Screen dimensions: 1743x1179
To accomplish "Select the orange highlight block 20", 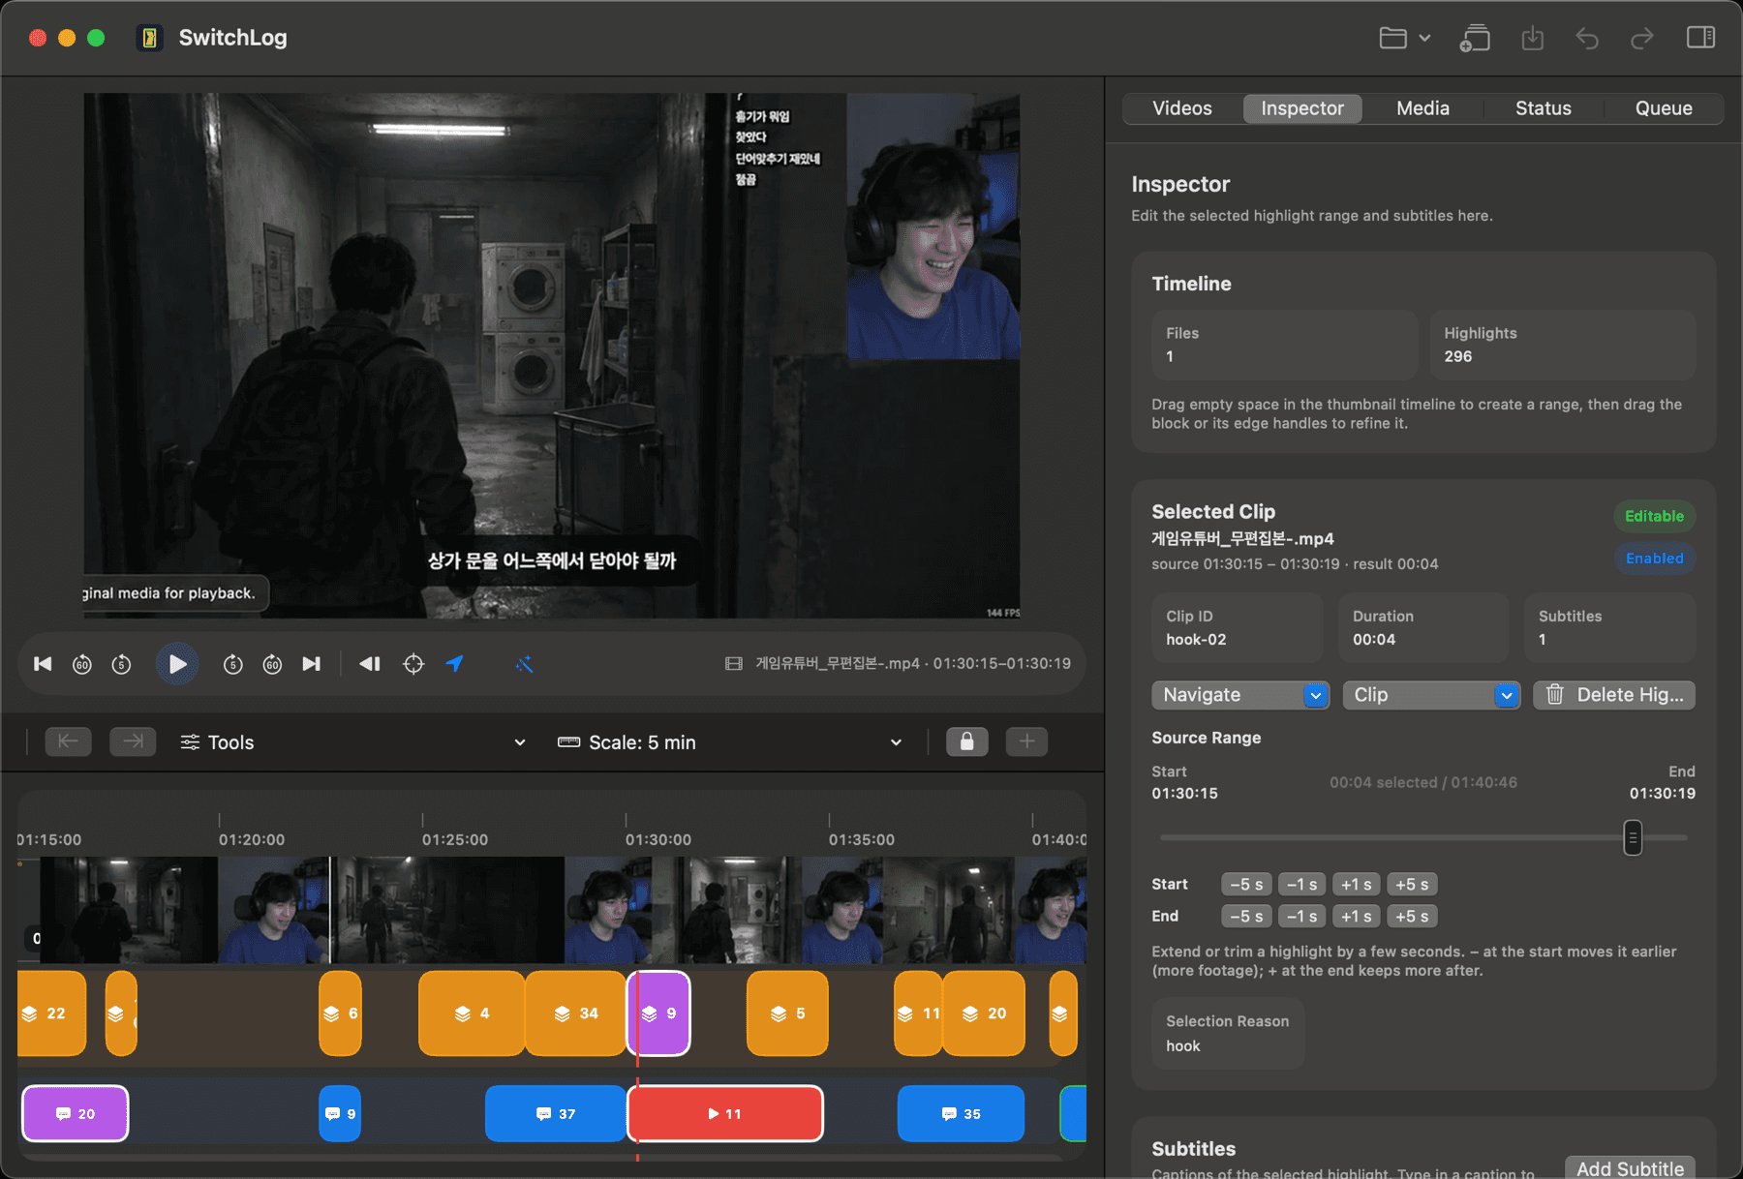I will (x=984, y=1013).
